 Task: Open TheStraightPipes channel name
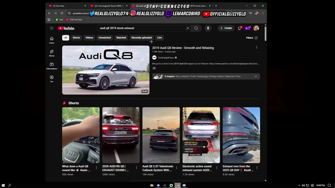pyautogui.click(x=166, y=58)
